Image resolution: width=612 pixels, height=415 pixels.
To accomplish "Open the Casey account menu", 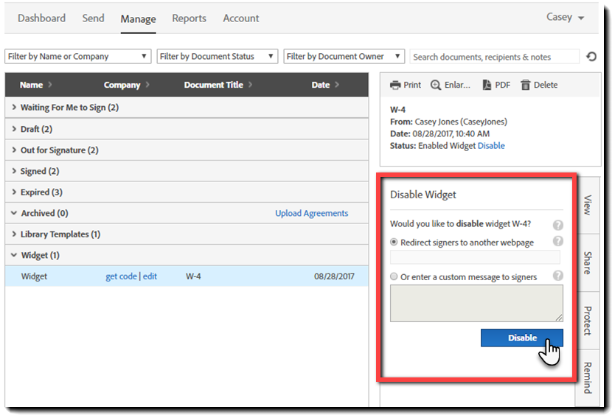I will (x=565, y=17).
